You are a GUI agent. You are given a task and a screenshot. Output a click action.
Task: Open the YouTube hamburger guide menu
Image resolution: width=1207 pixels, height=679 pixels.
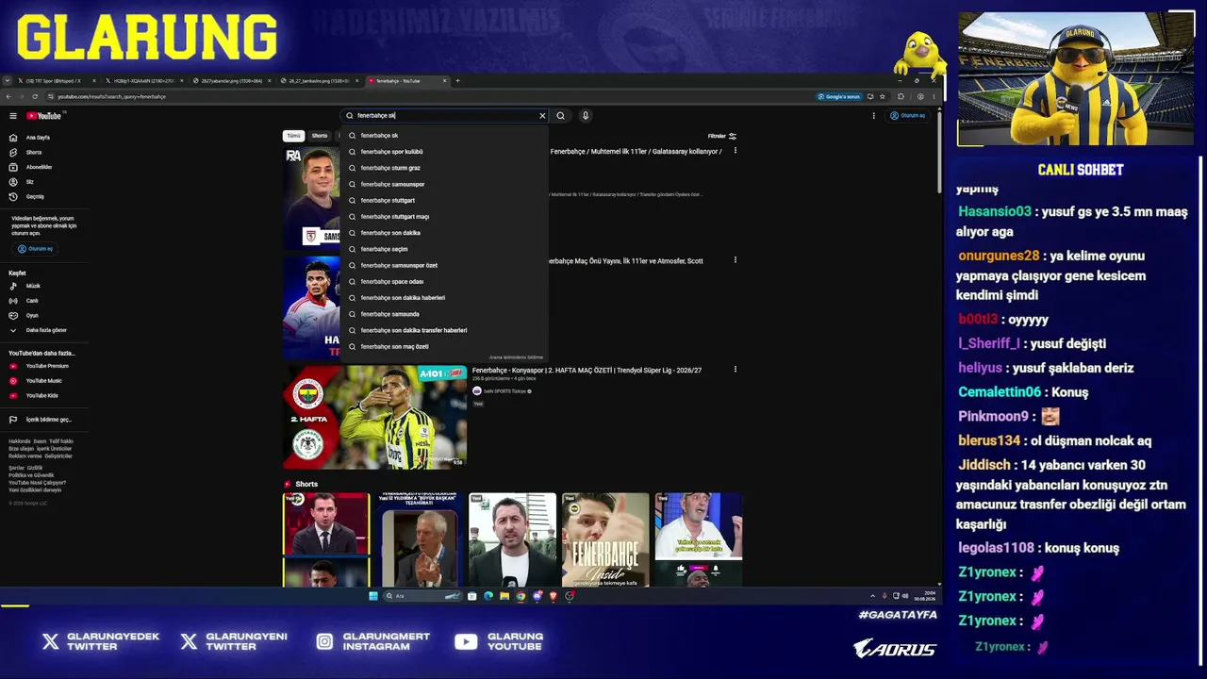(13, 116)
